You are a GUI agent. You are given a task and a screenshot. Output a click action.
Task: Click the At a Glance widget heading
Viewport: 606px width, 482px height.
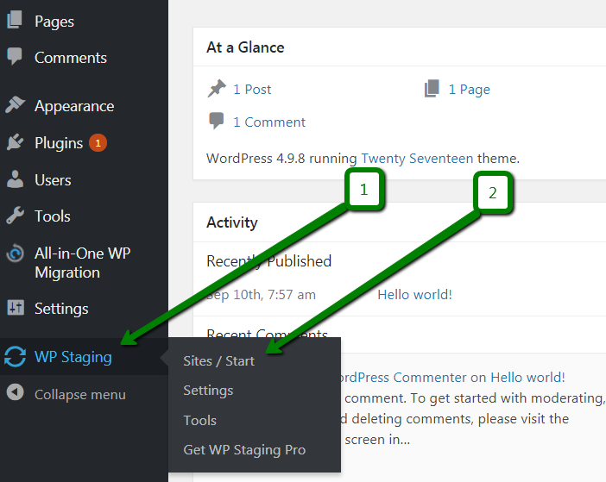point(245,47)
